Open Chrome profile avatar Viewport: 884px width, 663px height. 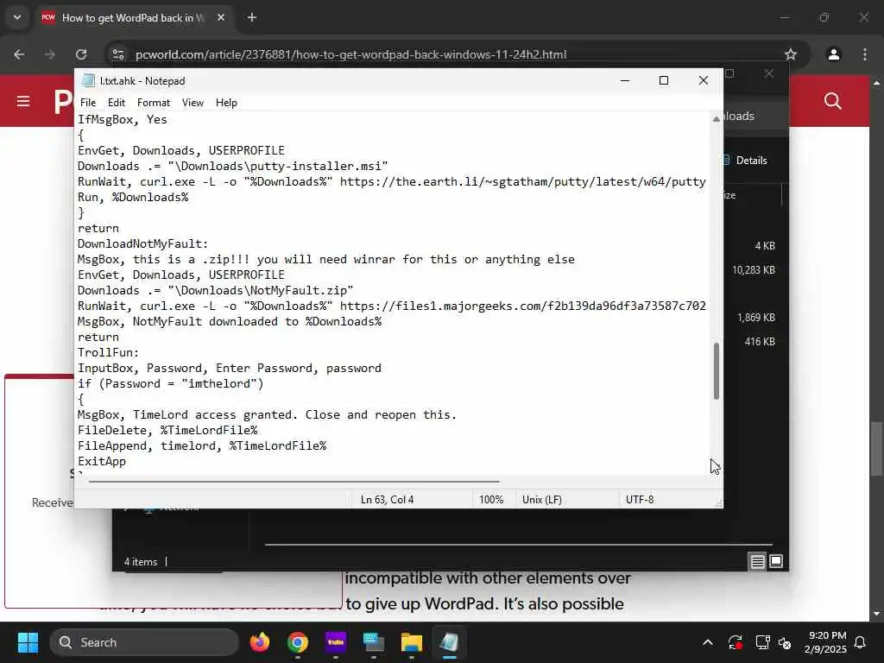(833, 54)
